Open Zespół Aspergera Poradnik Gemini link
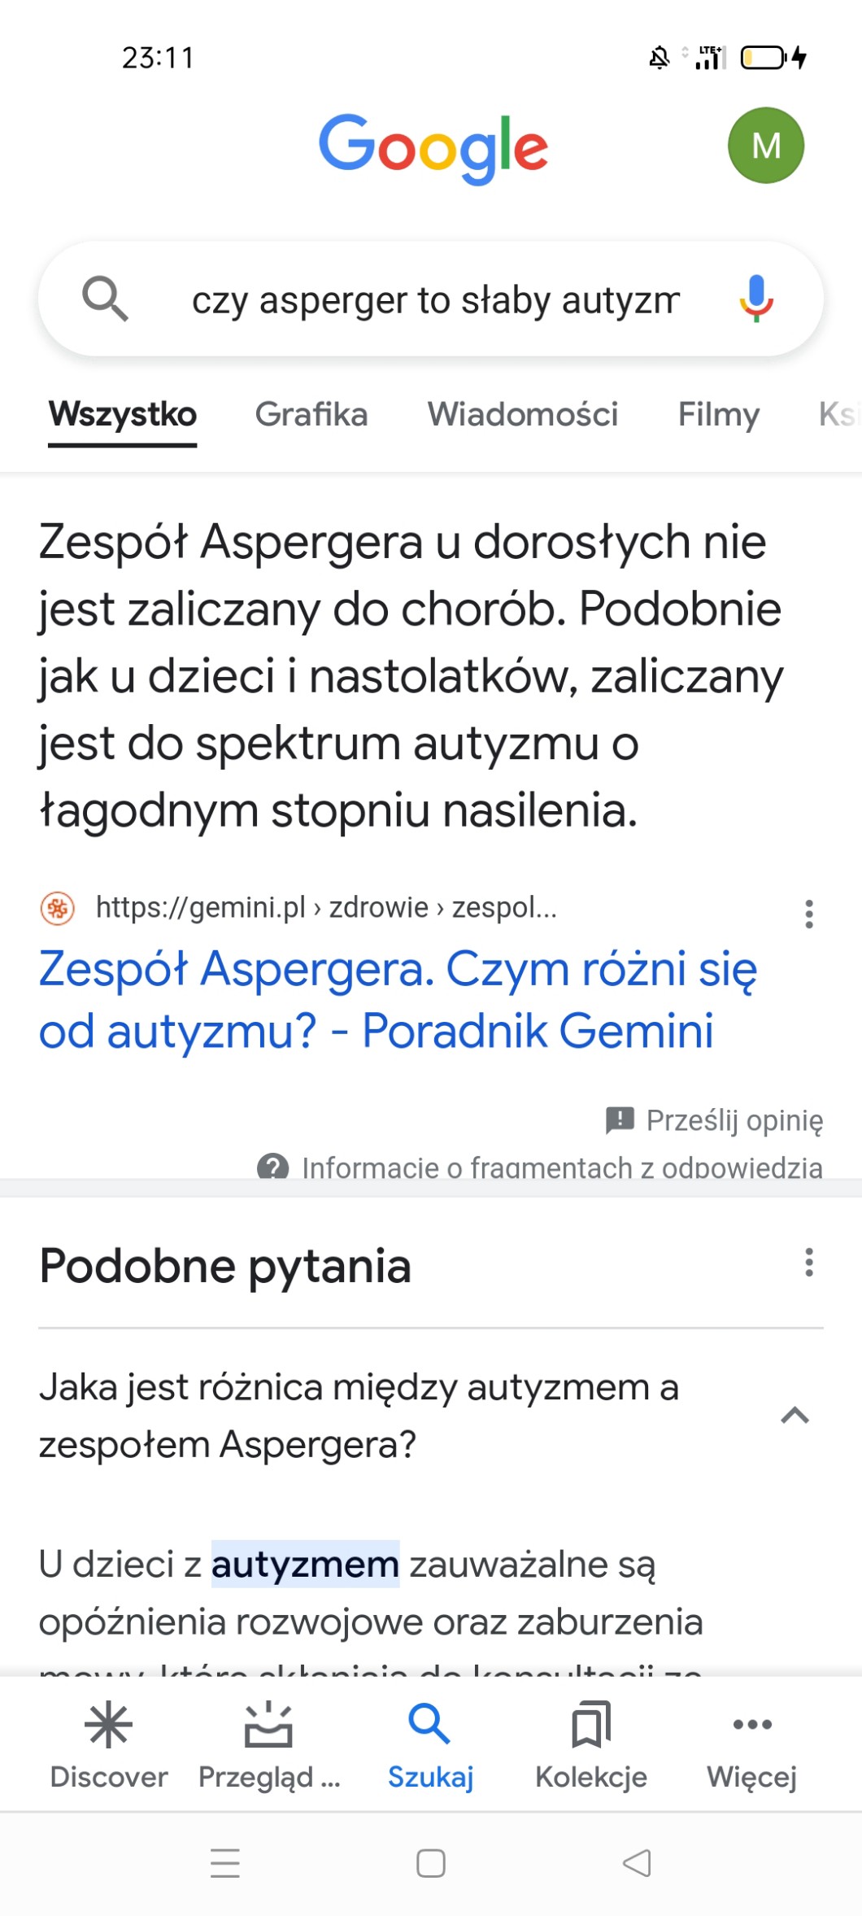This screenshot has height=1916, width=862. [398, 1000]
